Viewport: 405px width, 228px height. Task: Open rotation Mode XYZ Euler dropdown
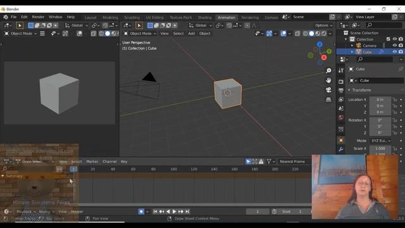pyautogui.click(x=381, y=141)
